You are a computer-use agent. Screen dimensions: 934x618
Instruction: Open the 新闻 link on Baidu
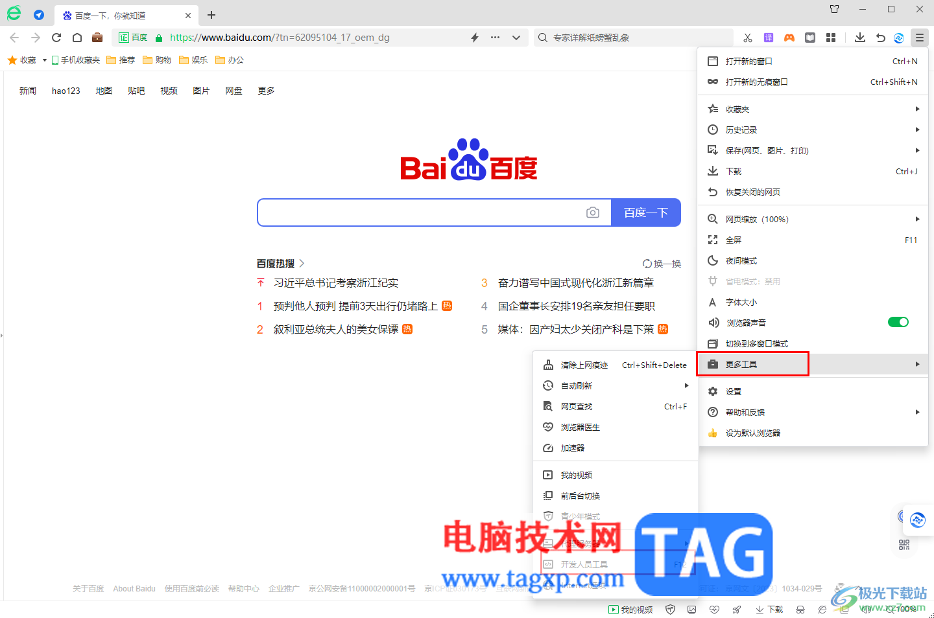click(x=28, y=91)
